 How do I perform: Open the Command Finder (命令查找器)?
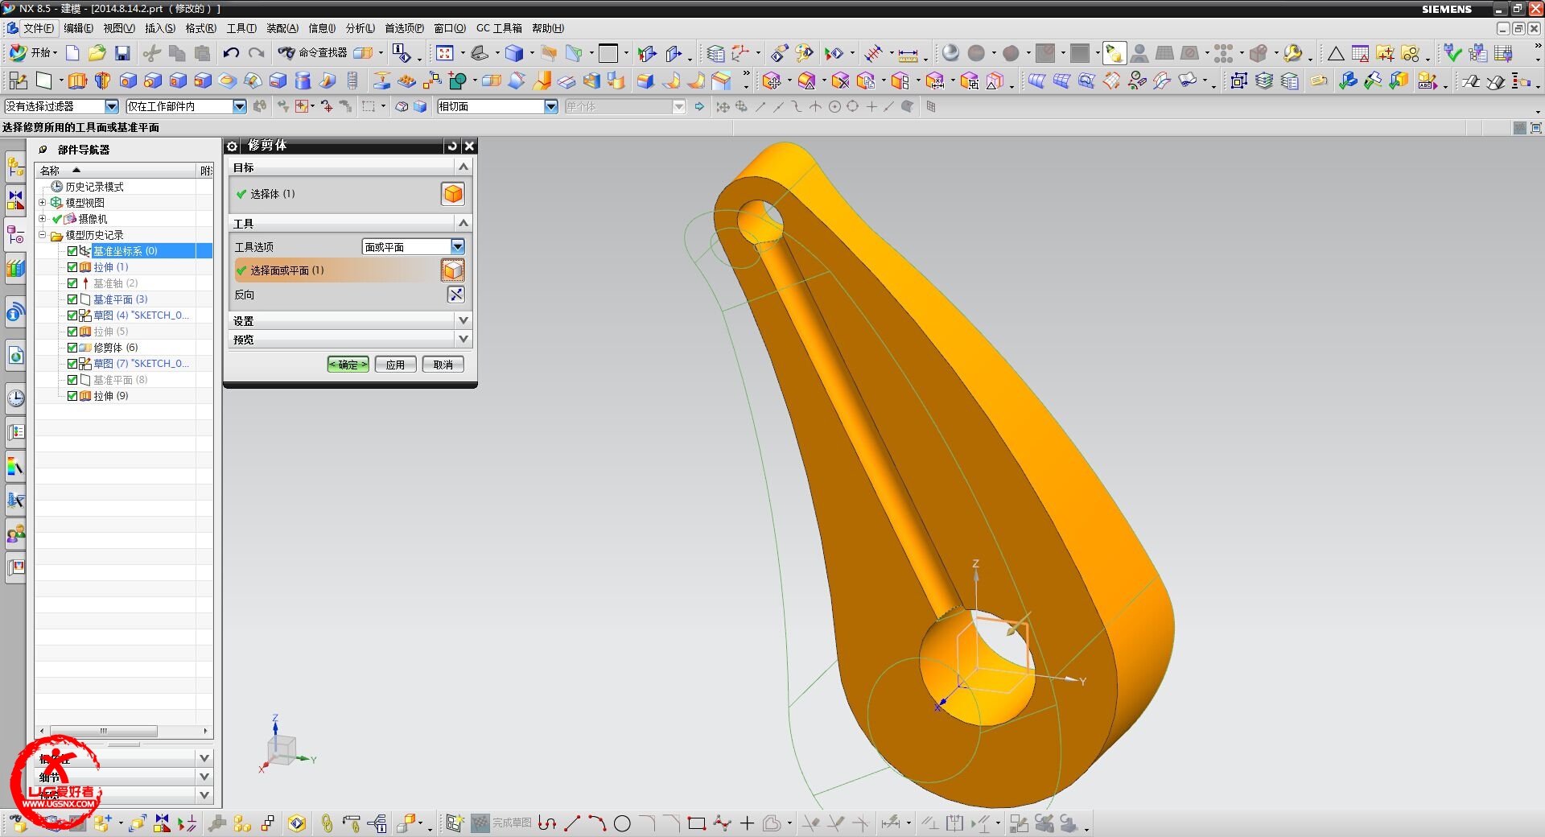(313, 53)
